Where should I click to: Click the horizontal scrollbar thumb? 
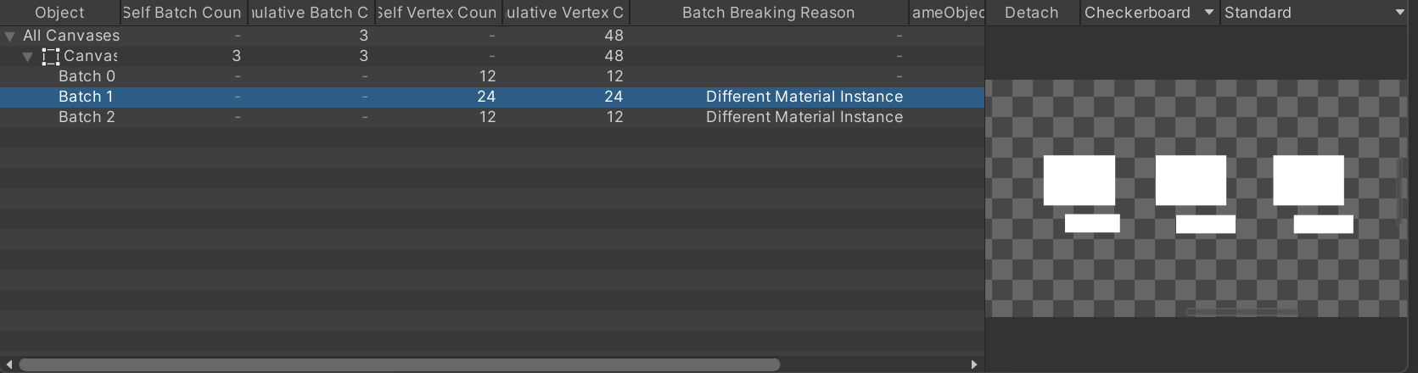tap(399, 365)
